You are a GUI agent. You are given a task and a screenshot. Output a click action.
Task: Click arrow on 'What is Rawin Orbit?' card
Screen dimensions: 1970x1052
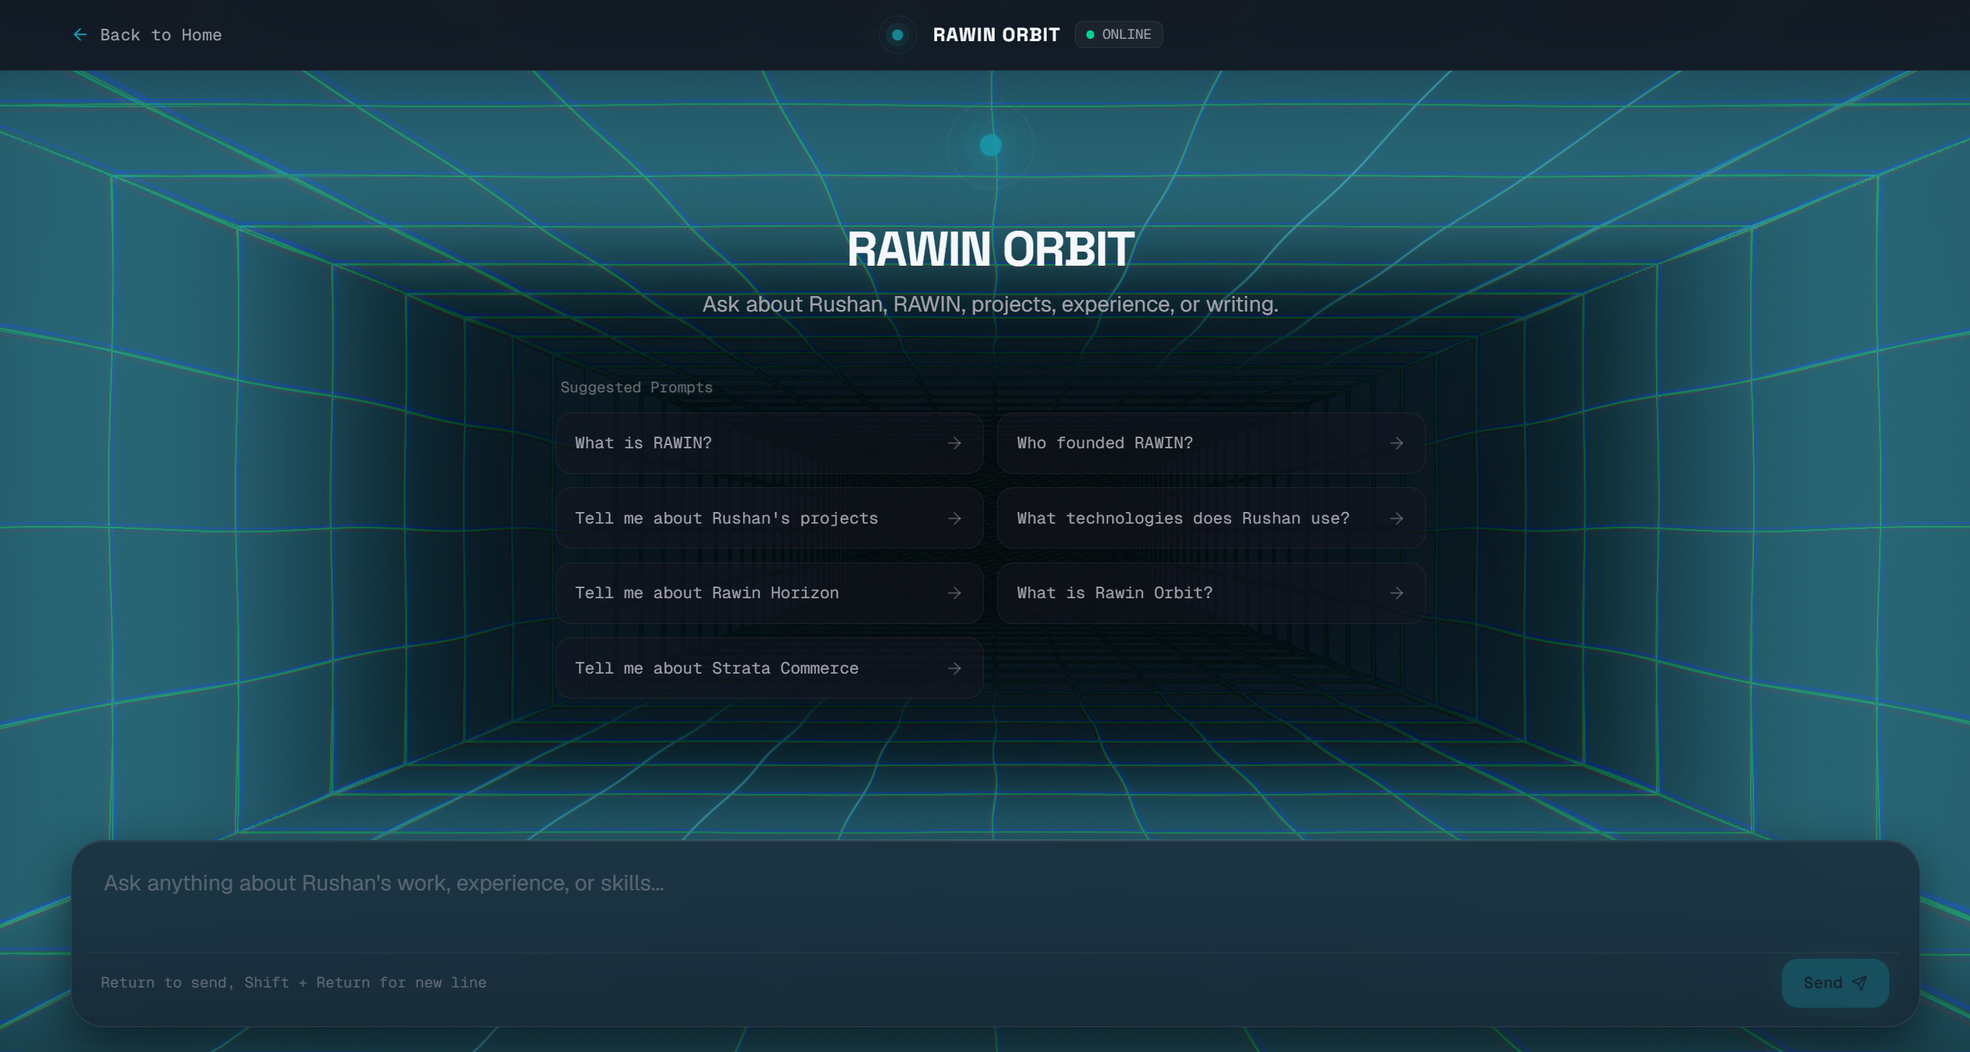[1396, 593]
